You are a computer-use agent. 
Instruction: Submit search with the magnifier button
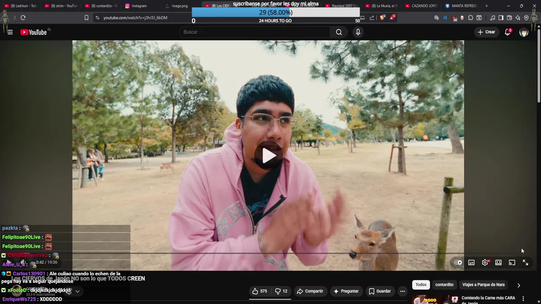click(x=339, y=32)
